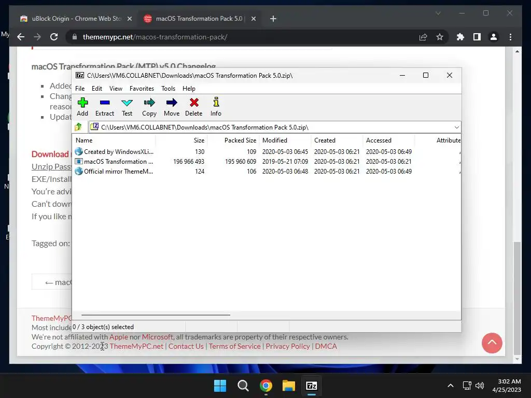Bookmark this page with the star icon
Image resolution: width=531 pixels, height=398 pixels.
point(440,37)
